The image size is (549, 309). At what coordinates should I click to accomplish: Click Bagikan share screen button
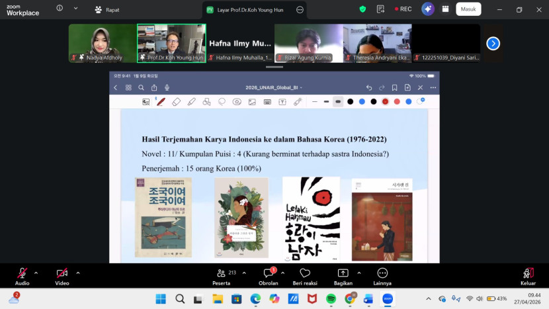tap(343, 276)
